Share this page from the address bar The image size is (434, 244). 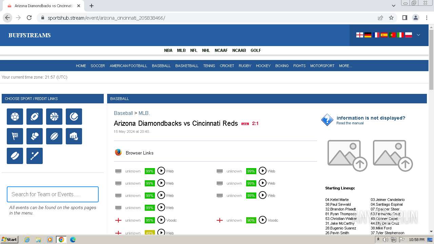pos(380,18)
